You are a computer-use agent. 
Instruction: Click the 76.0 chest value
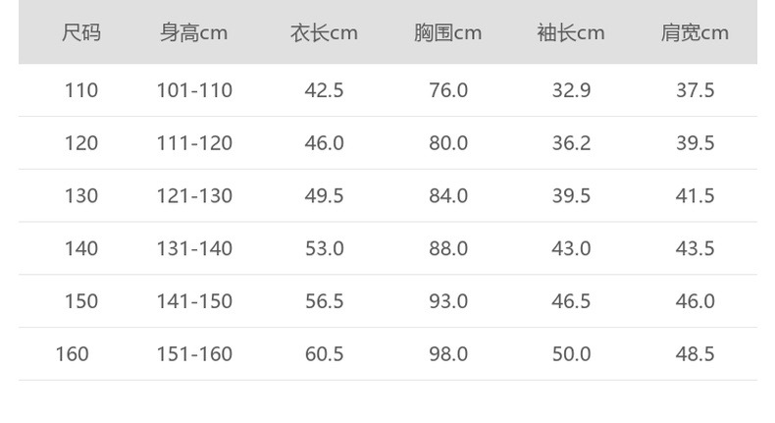point(448,90)
